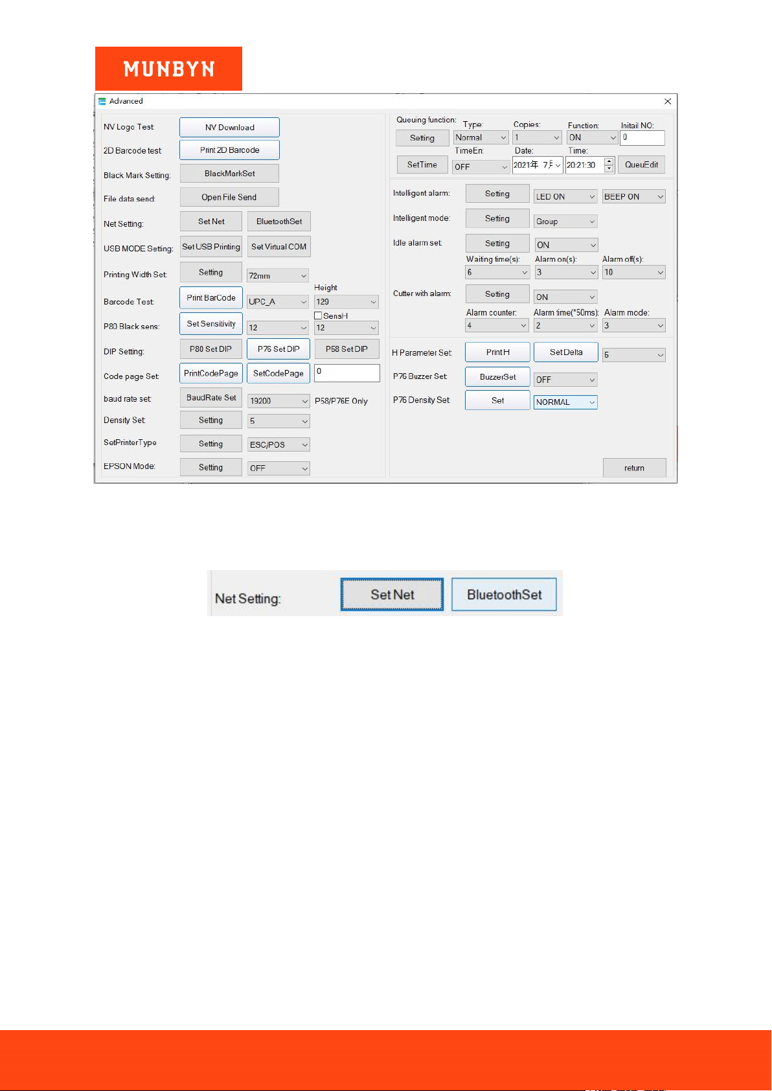772x1091 pixels.
Task: Click the Initail NO input field
Action: click(642, 137)
